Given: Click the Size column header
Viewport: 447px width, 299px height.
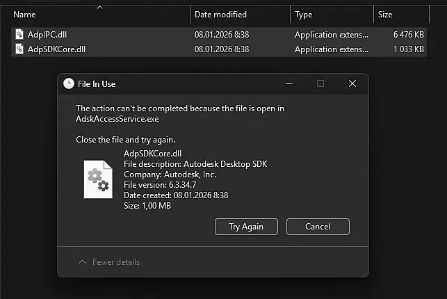Looking at the screenshot, I should click(x=384, y=14).
